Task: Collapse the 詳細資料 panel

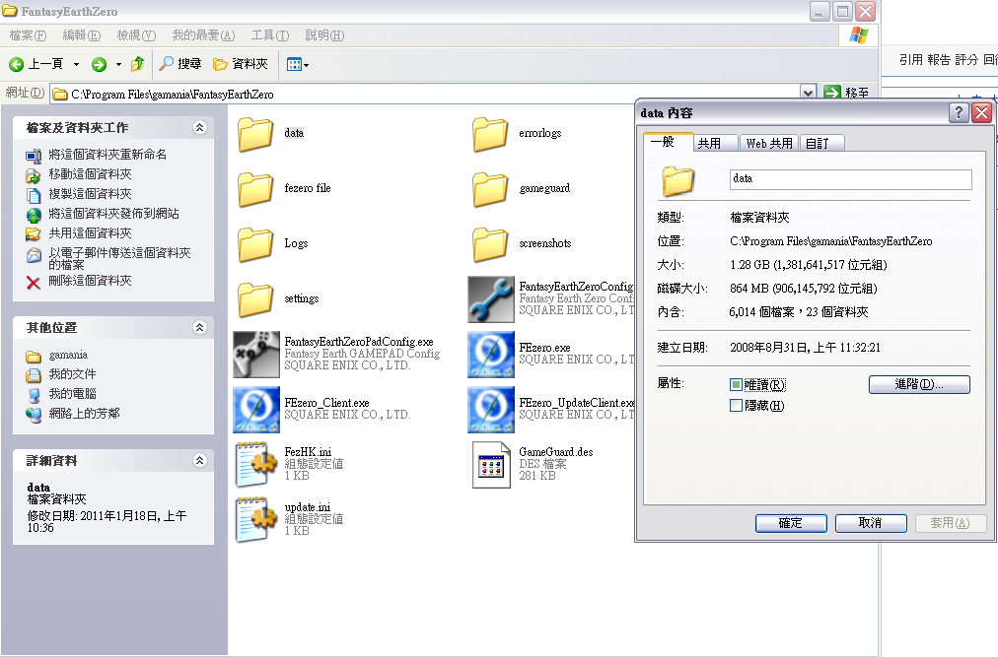Action: pos(200,460)
